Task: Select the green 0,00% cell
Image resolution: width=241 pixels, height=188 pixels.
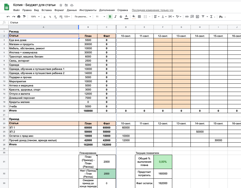Action: (163, 162)
